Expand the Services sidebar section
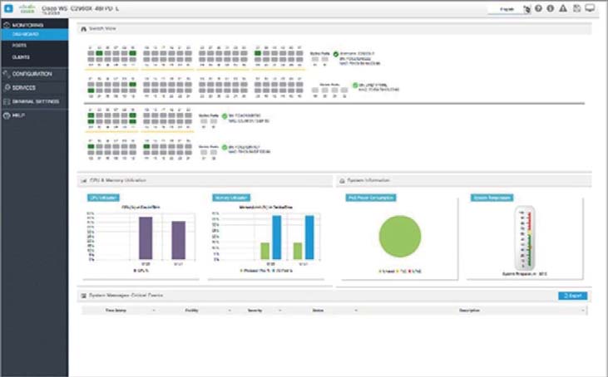This screenshot has width=608, height=377. click(23, 87)
